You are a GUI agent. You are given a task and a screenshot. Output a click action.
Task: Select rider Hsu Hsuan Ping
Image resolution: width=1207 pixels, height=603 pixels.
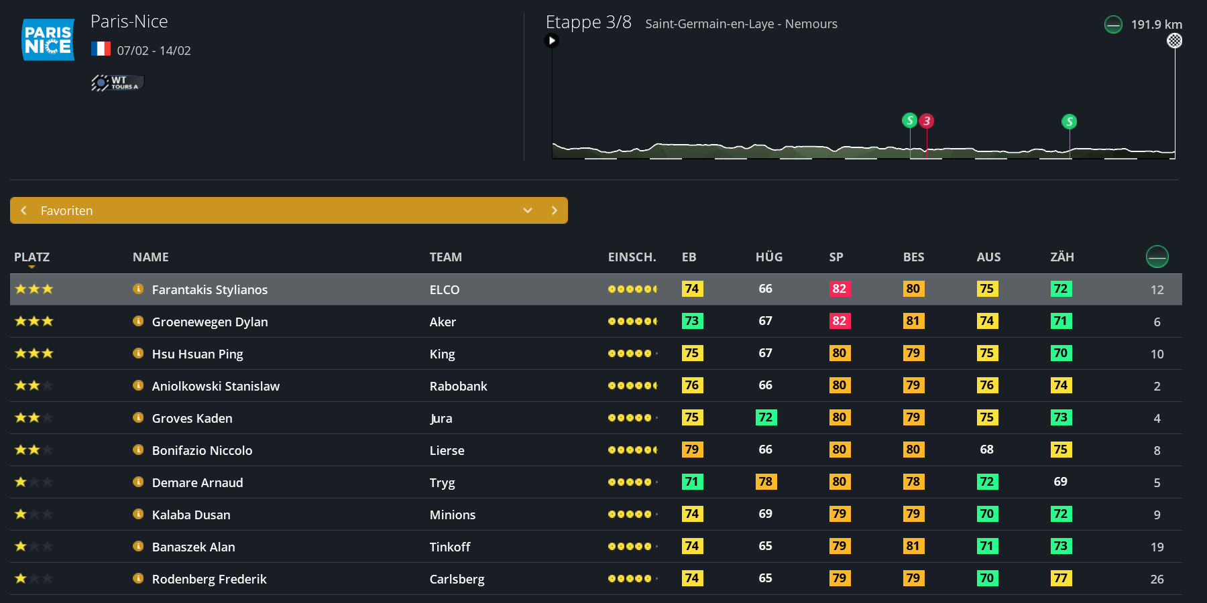[x=197, y=354]
